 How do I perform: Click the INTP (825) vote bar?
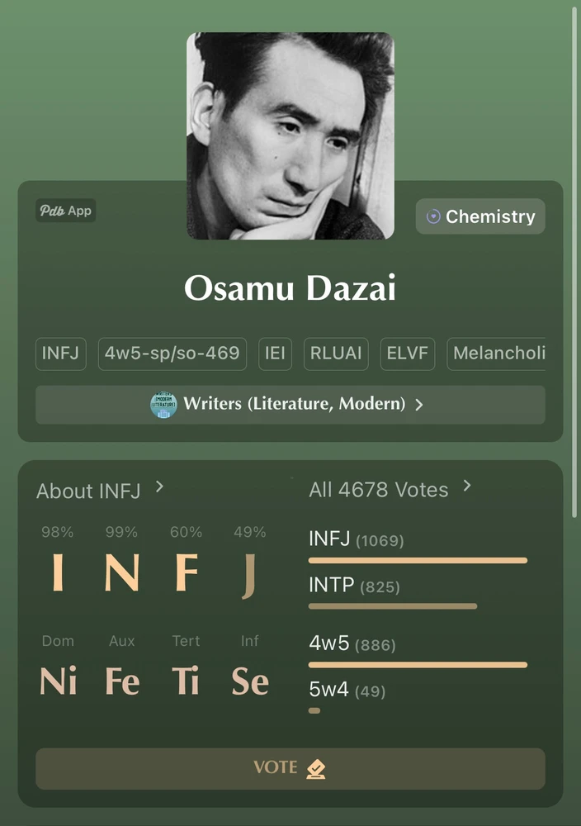(393, 606)
